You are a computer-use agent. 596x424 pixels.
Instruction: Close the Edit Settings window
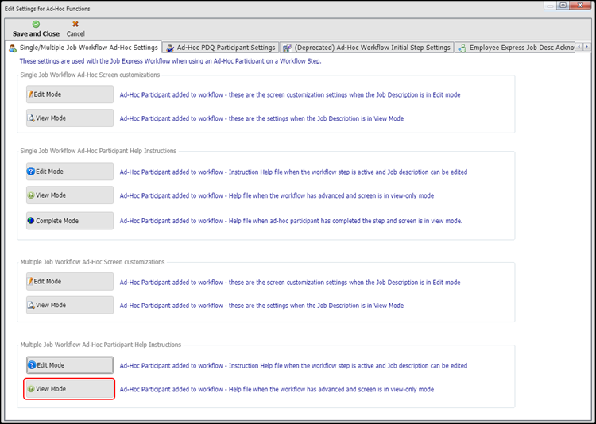[580, 6]
